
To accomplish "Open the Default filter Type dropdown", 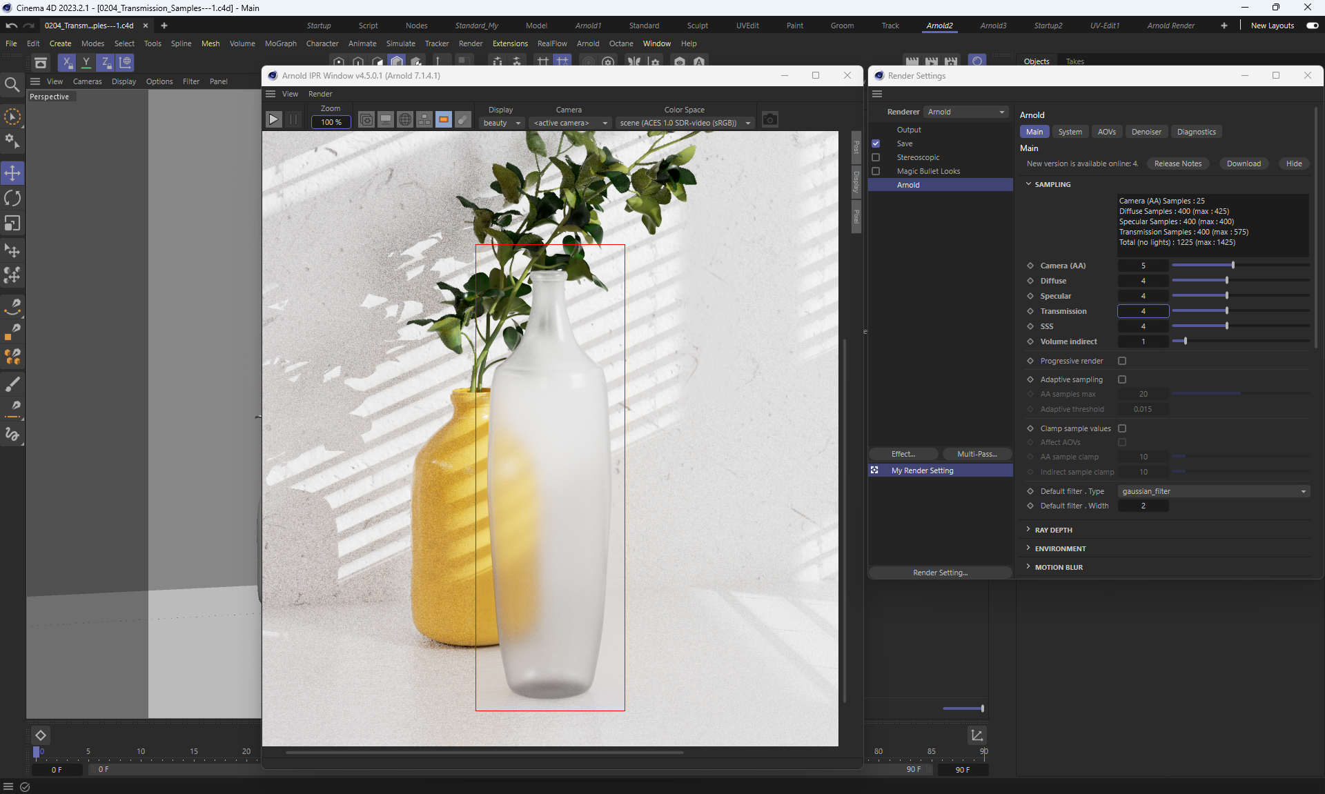I will click(1213, 491).
